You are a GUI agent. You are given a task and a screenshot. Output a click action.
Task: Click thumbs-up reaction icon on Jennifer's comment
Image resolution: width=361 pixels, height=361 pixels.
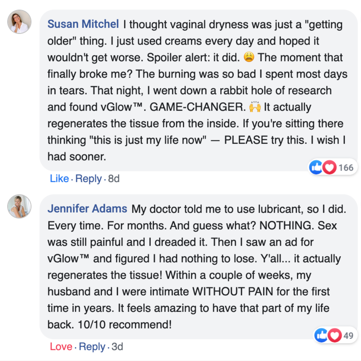click(321, 335)
